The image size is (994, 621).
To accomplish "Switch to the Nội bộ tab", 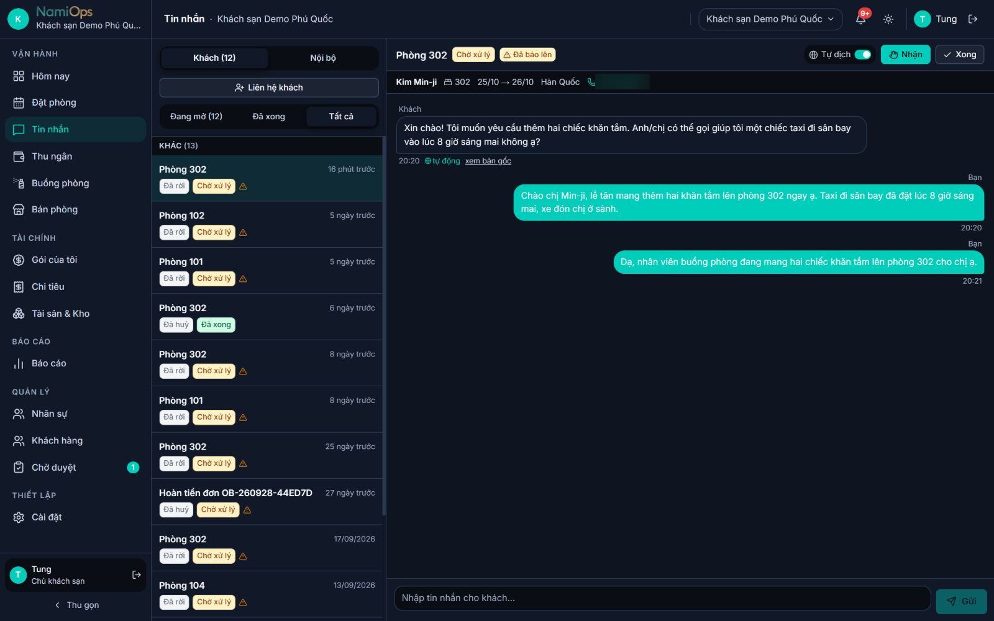I will 322,58.
